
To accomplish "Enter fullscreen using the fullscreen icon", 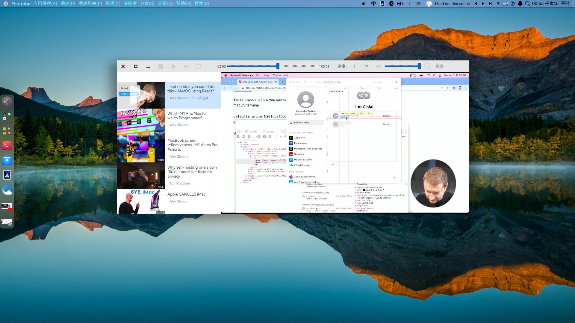I will pyautogui.click(x=198, y=66).
